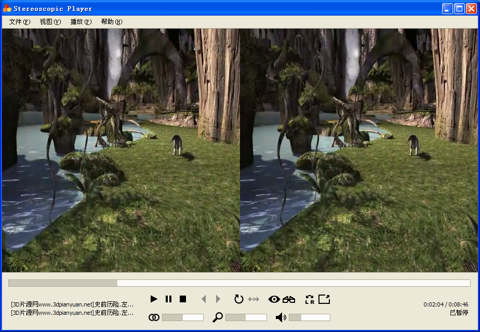Viewport: 480px width, 332px height.
Task: Open the 帮助 (Help) menu
Action: click(111, 22)
